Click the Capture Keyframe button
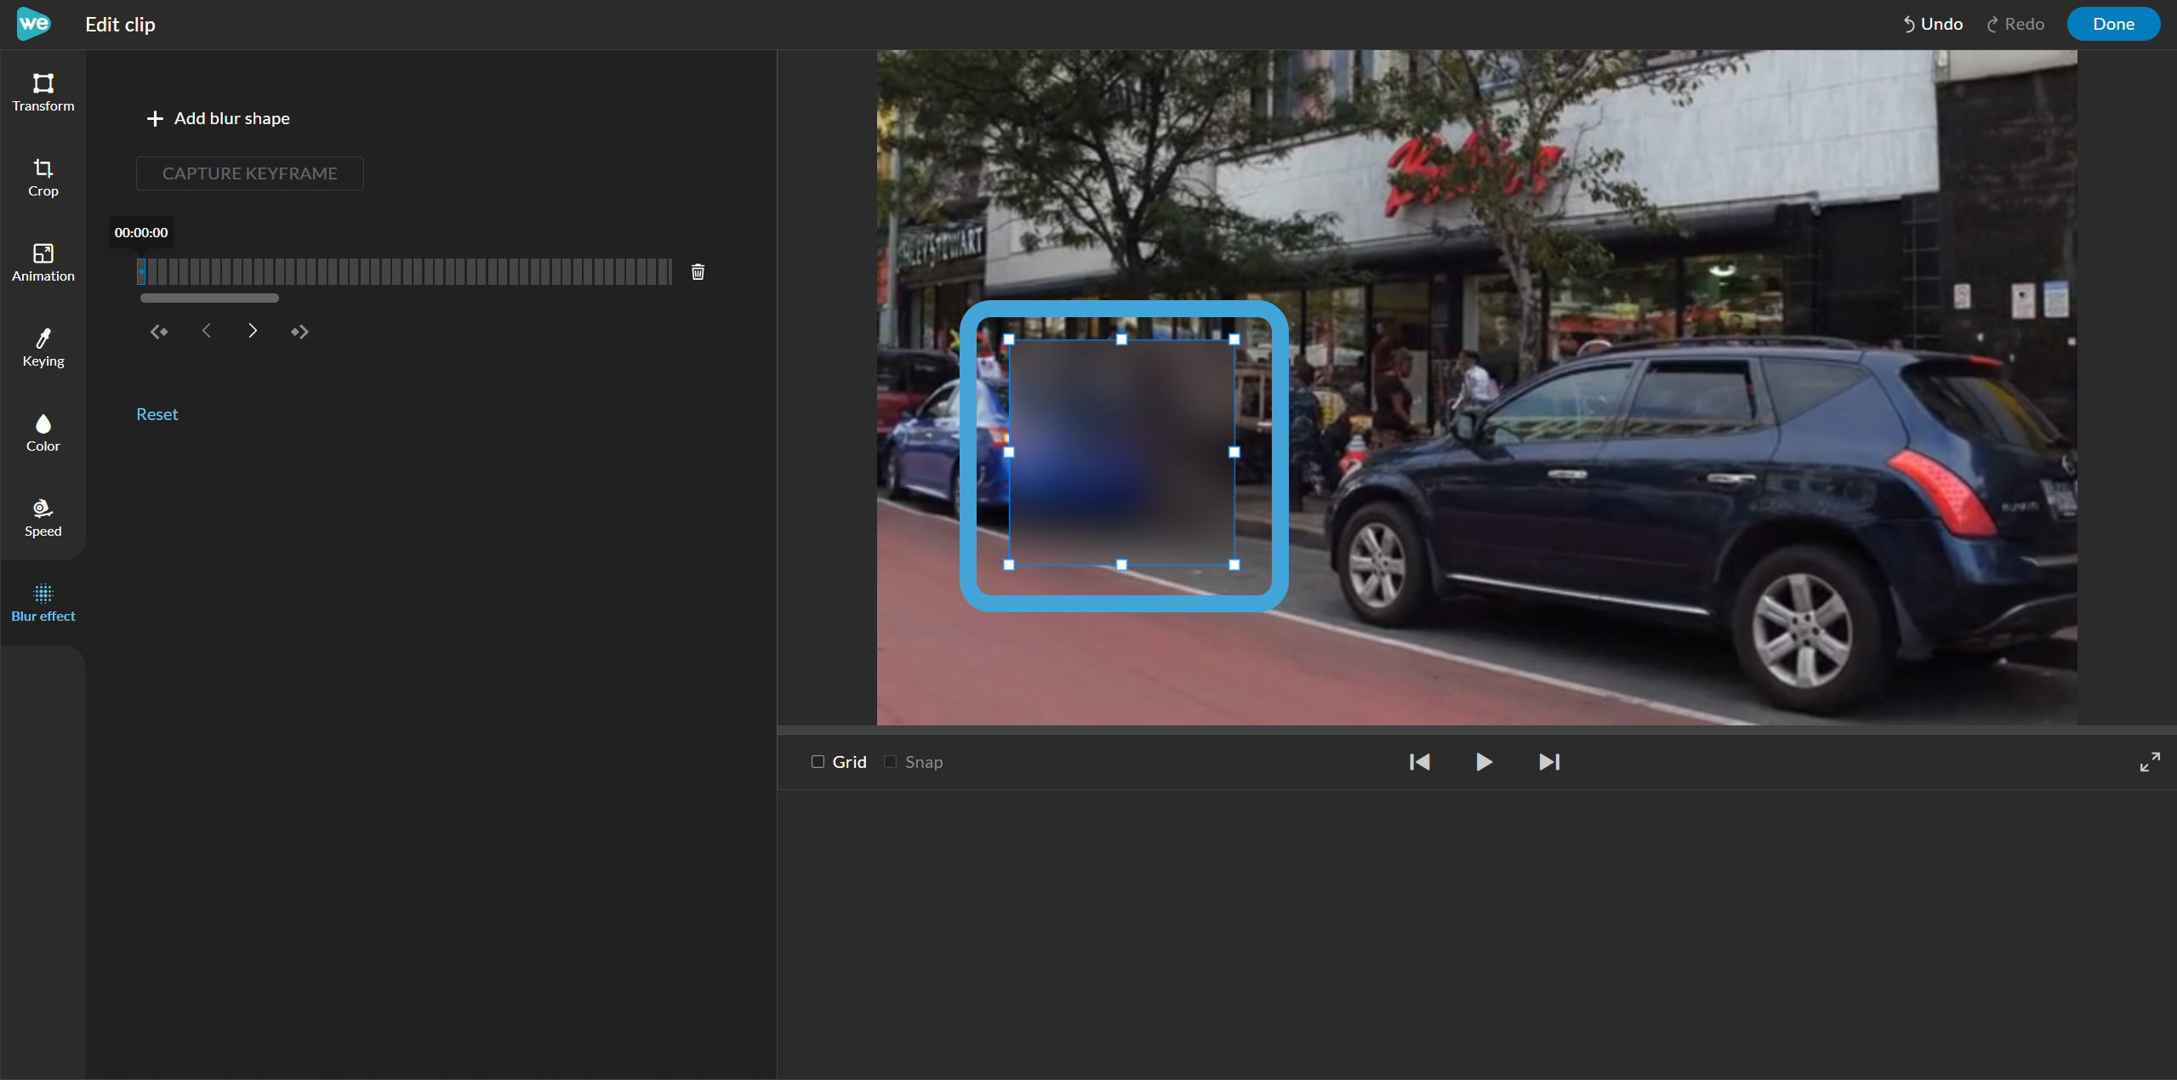The height and width of the screenshot is (1080, 2177). [249, 173]
